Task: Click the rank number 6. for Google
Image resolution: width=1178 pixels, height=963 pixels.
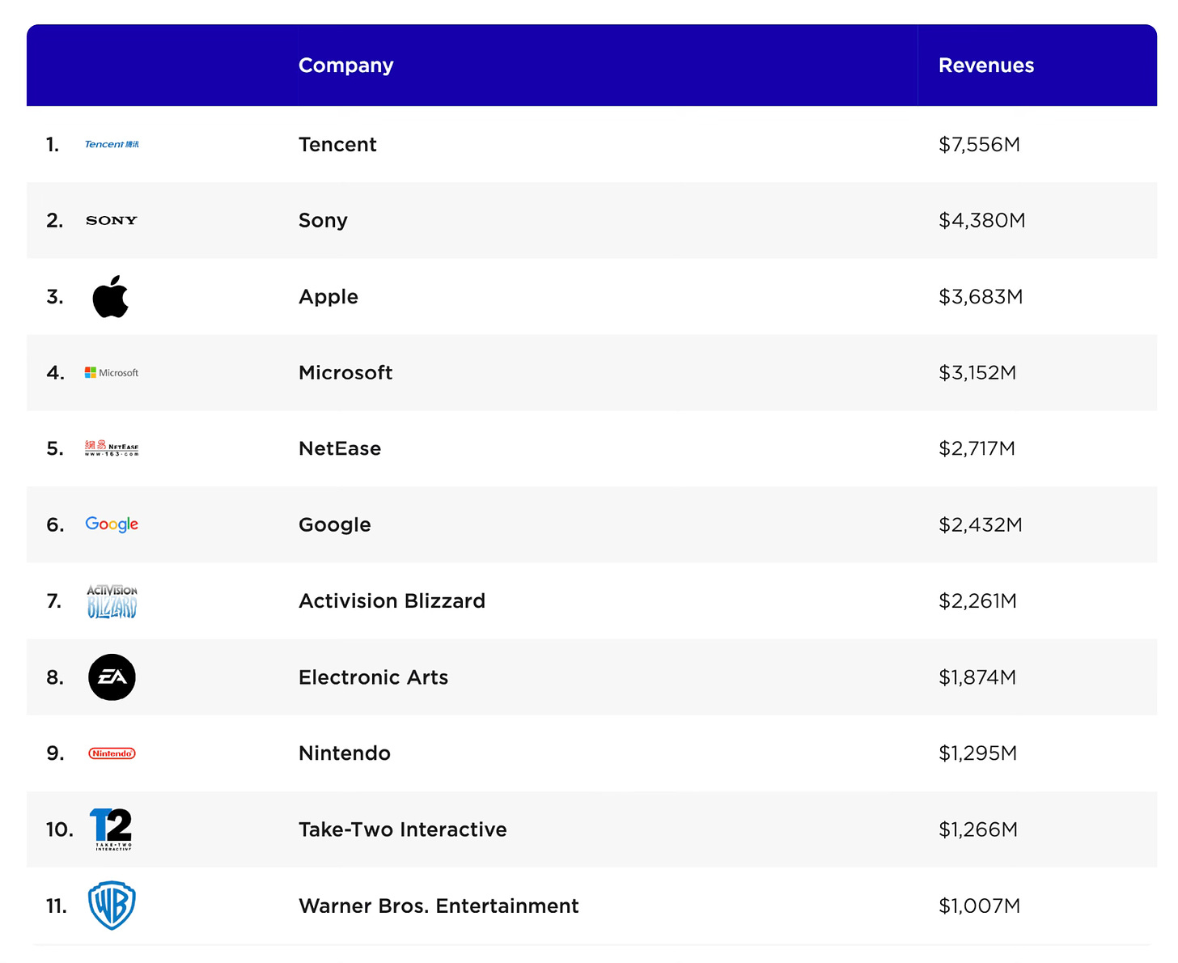Action: pyautogui.click(x=55, y=525)
